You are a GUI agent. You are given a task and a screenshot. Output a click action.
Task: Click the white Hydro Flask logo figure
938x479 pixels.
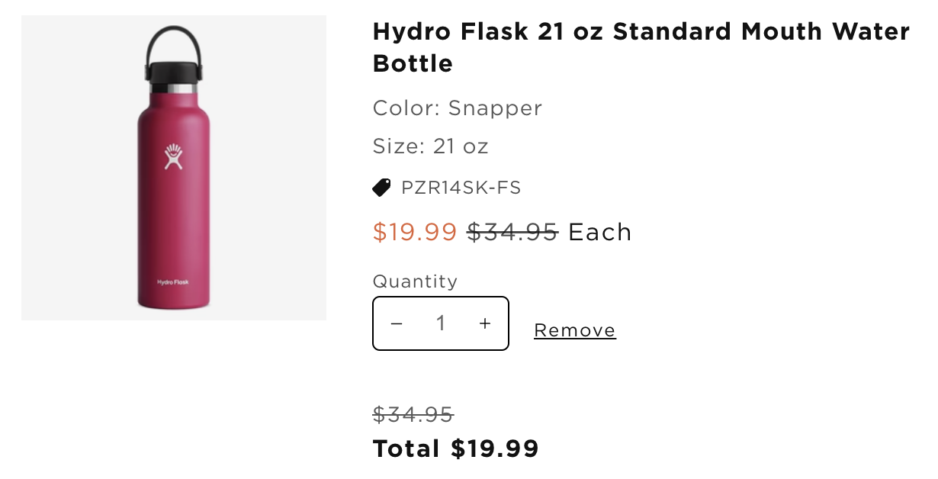[173, 156]
